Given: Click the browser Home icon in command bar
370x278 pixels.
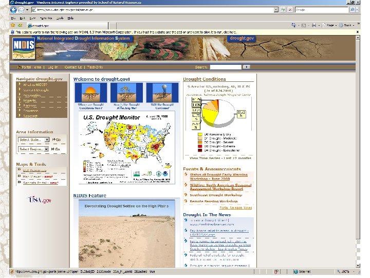Looking at the screenshot, I should click(293, 25).
